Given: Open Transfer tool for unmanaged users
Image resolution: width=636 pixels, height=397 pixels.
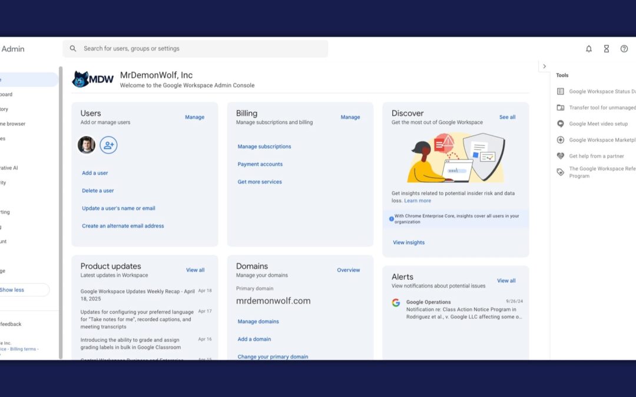Looking at the screenshot, I should (x=602, y=108).
